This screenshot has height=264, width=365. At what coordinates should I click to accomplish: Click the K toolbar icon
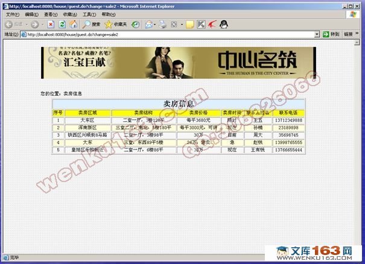(201, 25)
